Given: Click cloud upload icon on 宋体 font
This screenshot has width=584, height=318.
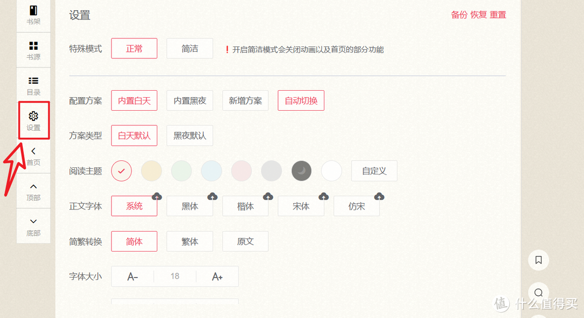Looking at the screenshot, I should 323,197.
